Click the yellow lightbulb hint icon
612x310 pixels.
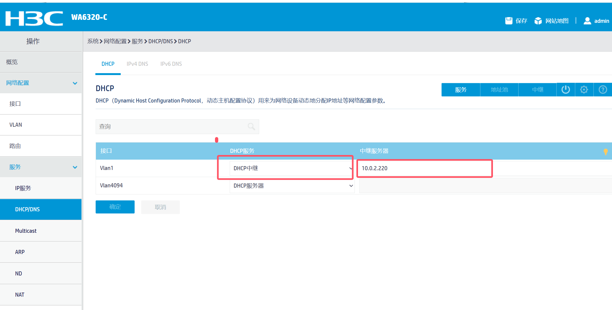(605, 151)
